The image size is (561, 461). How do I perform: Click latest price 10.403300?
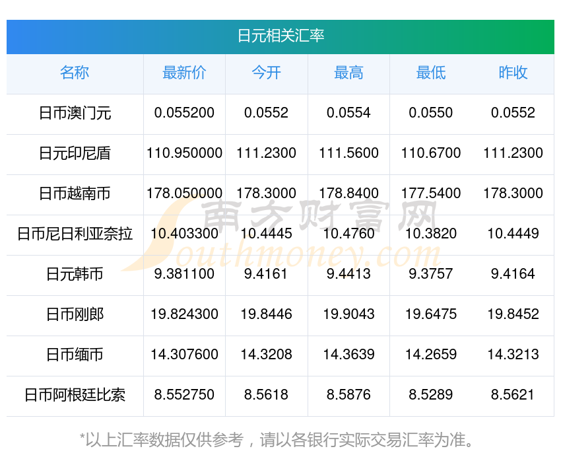[184, 234]
